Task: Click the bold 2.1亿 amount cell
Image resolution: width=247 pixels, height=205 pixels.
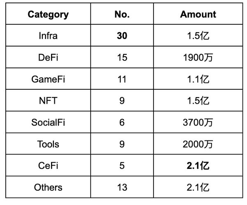Action: tap(198, 165)
